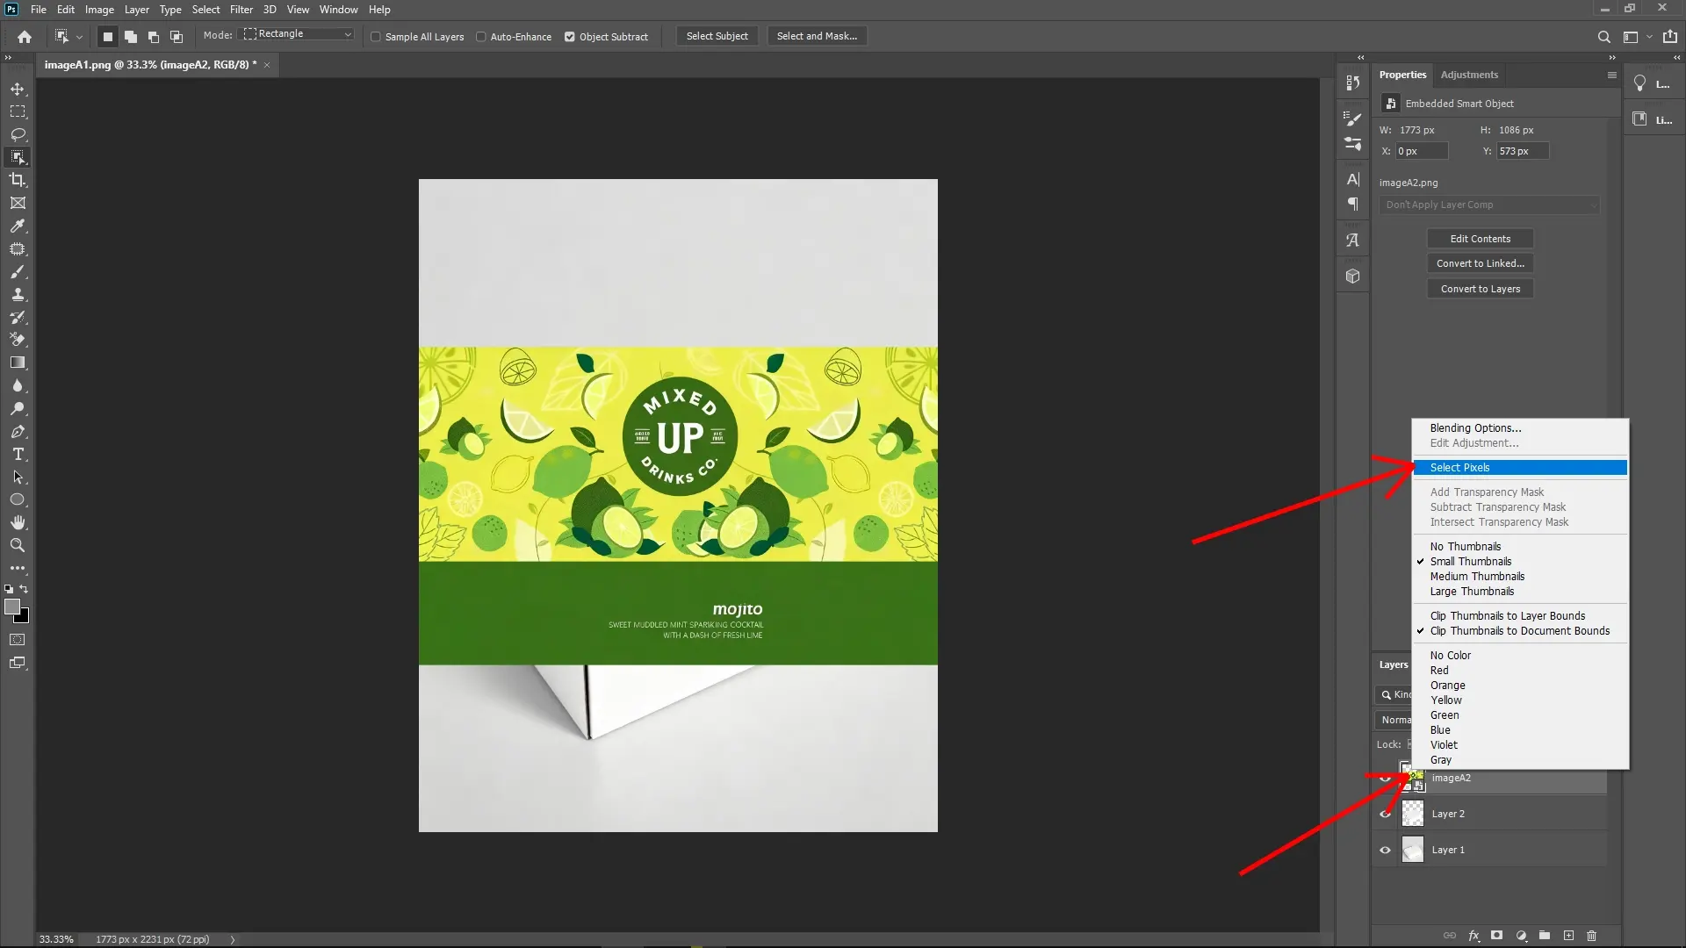The width and height of the screenshot is (1686, 948).
Task: Choose the Type tool
Action: pos(18,454)
